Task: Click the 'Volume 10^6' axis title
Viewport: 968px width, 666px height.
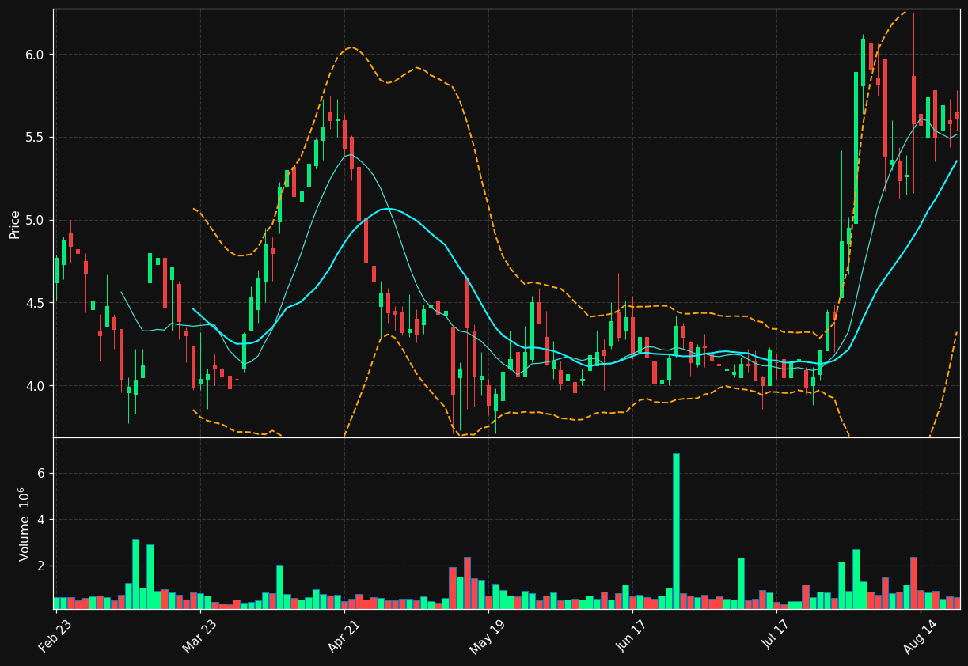Action: (x=24, y=524)
